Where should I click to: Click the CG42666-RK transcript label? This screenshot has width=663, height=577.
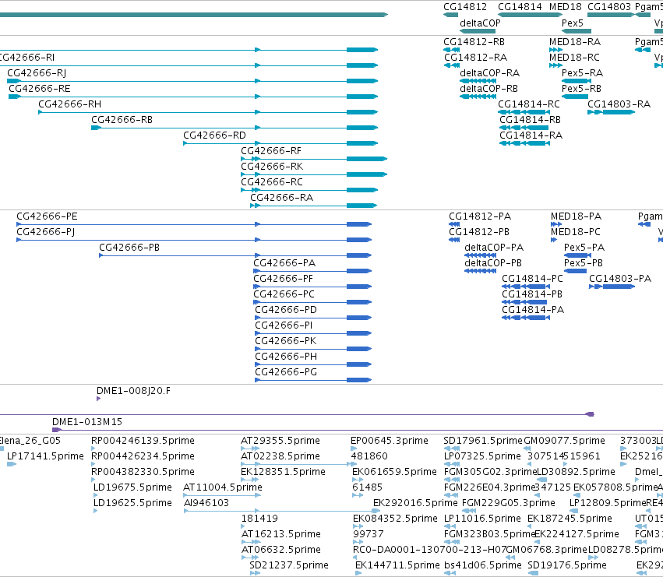[x=272, y=167]
